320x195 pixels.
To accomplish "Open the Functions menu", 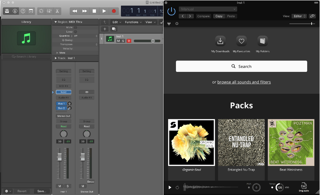I will click(x=132, y=22).
